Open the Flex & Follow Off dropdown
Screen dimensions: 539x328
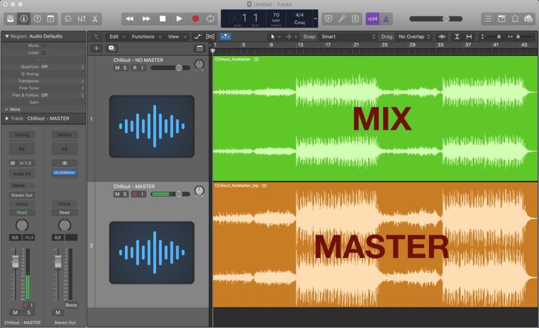point(62,95)
